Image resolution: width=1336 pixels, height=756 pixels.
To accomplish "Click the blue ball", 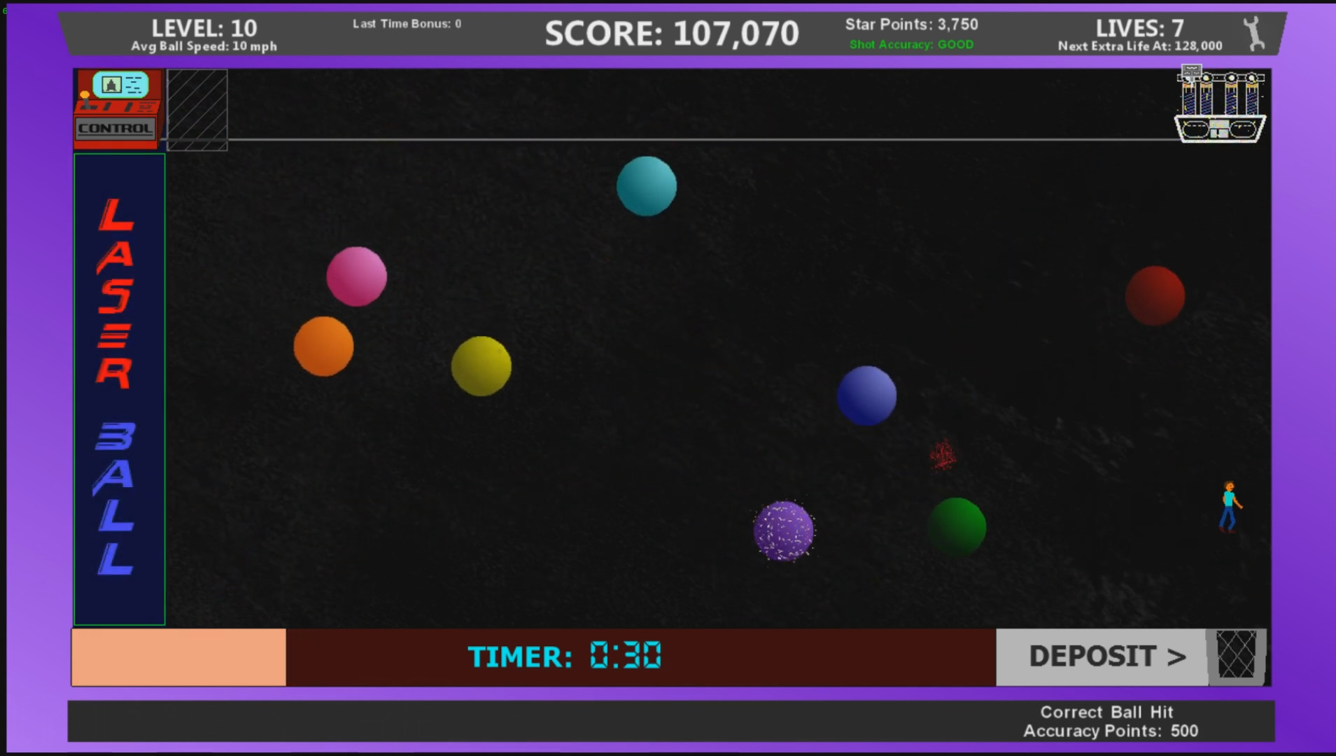I will click(866, 395).
